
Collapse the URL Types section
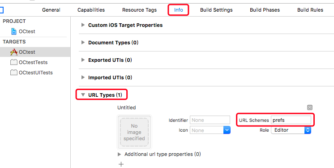[83, 95]
